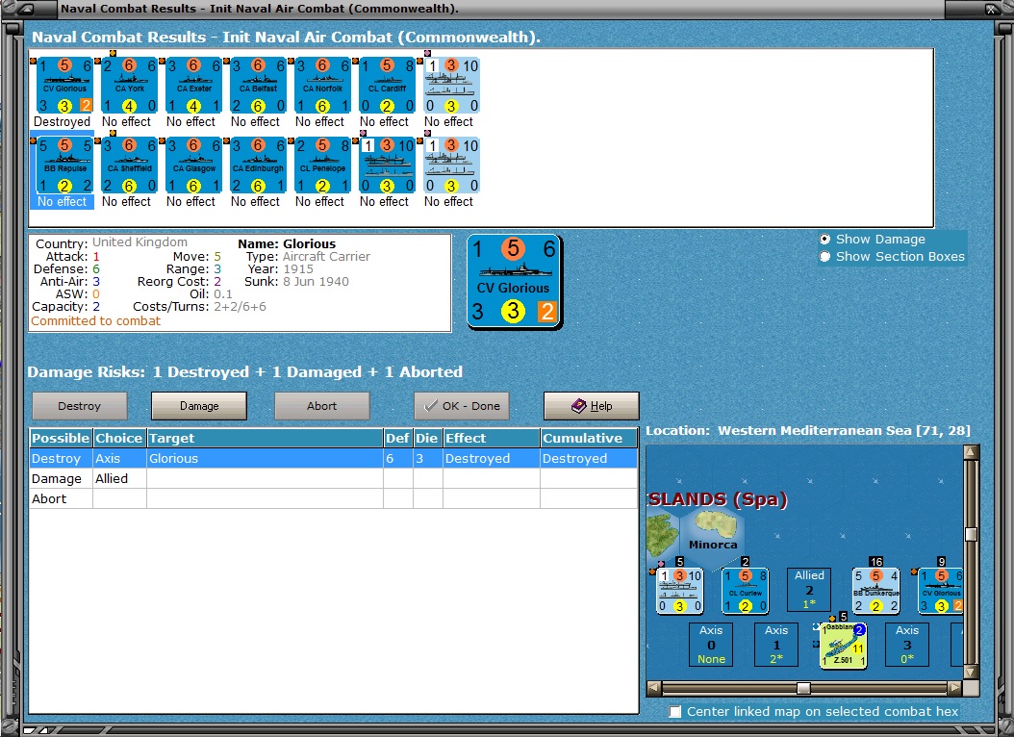Screen dimensions: 1014x737
Task: Select the Damage Allied table row
Action: [x=334, y=478]
